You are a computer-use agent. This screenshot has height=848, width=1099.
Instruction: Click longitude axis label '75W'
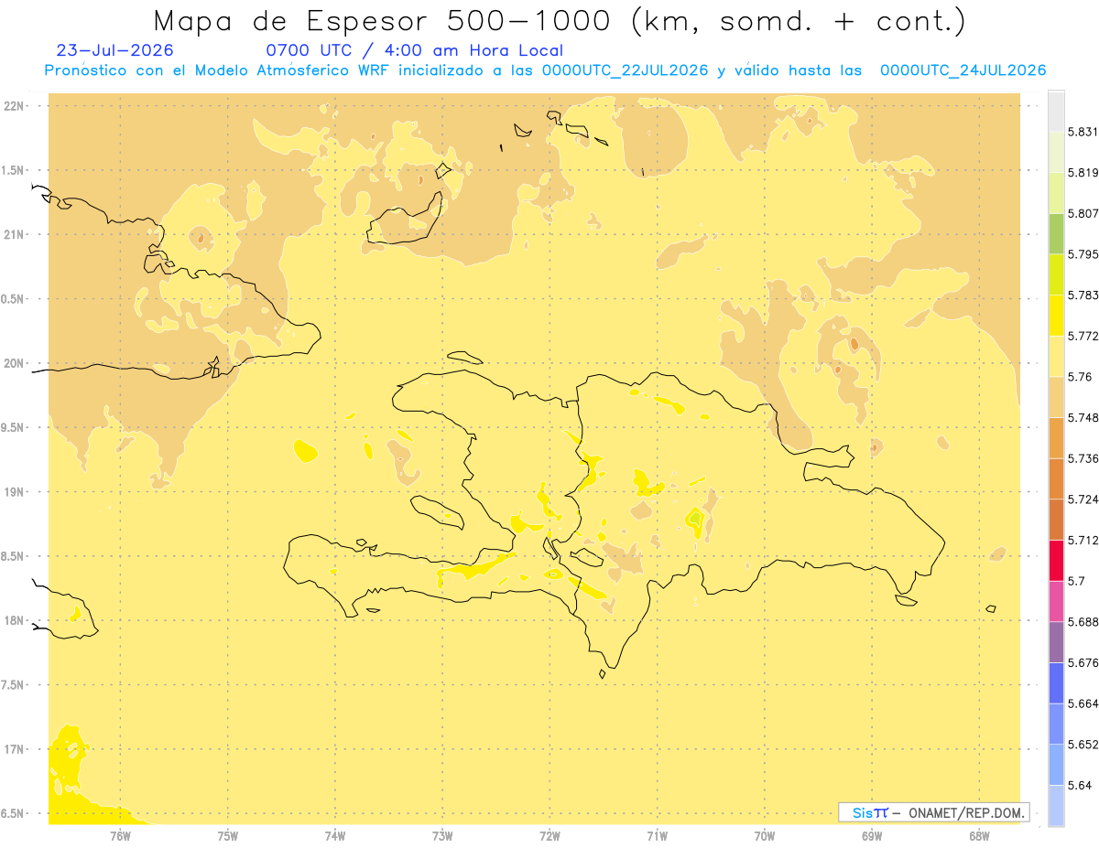(x=228, y=836)
